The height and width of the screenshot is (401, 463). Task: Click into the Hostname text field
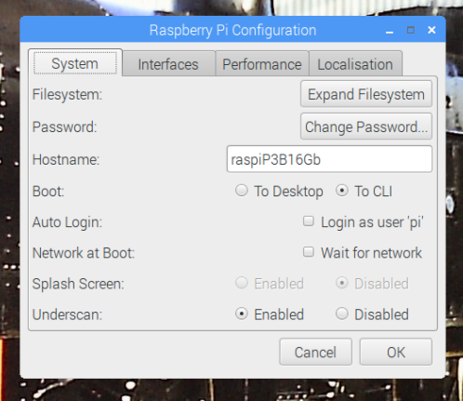click(329, 159)
